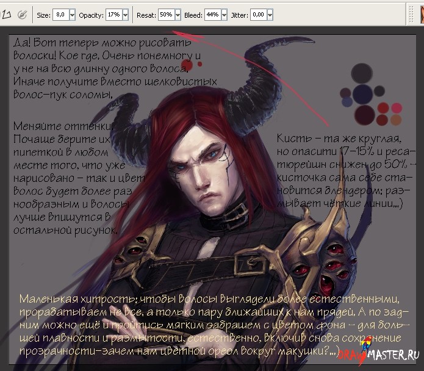Click the brush Size value field
424x371 pixels.
tap(61, 15)
